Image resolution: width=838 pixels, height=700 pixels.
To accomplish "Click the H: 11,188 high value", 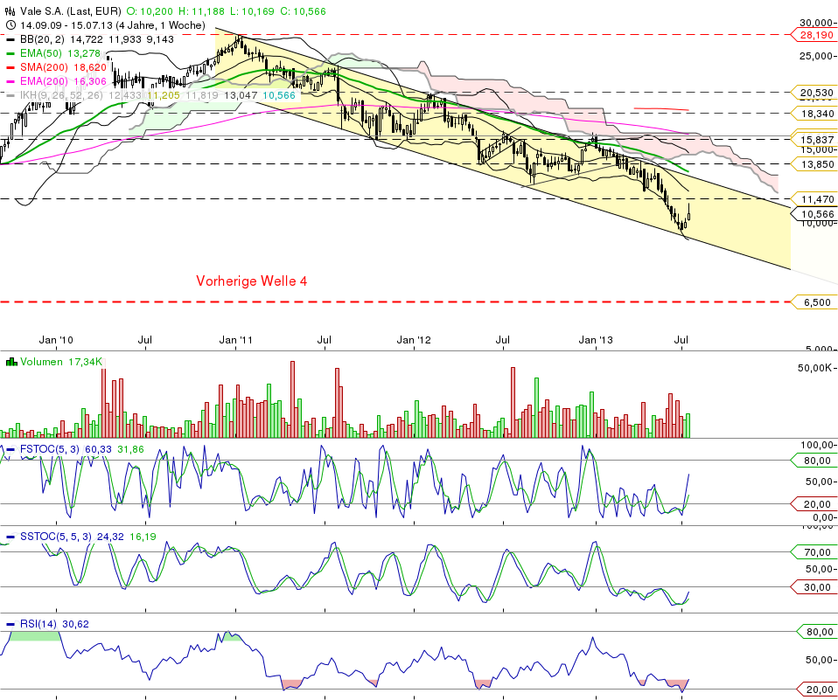I will pos(201,11).
